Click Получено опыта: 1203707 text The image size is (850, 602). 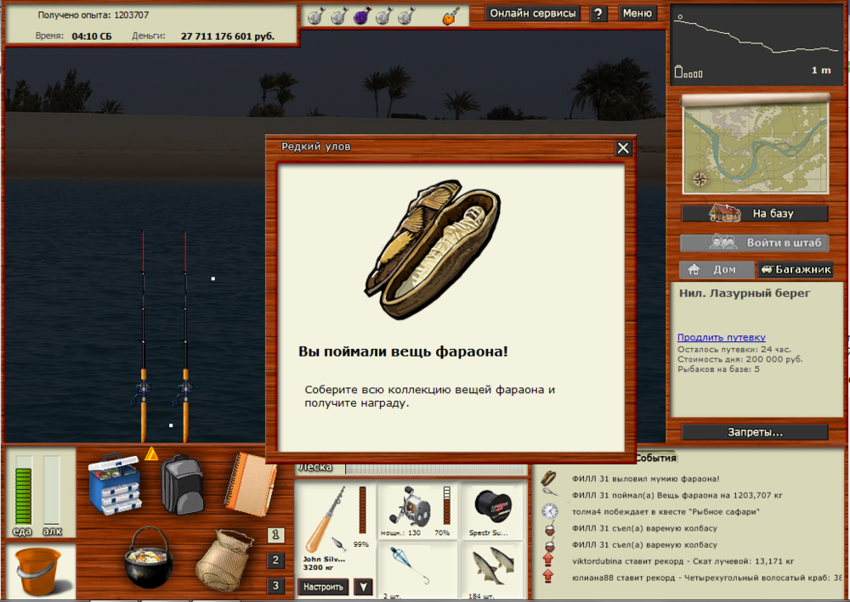tap(93, 15)
